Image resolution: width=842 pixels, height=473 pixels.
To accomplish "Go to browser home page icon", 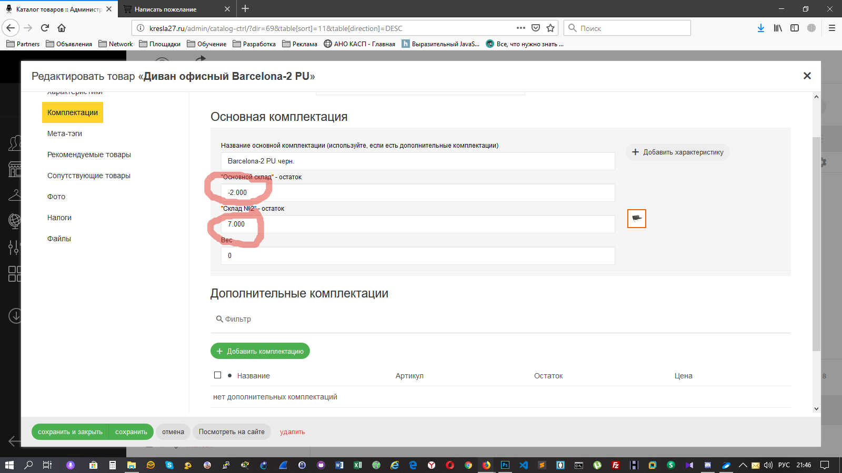I will coord(62,28).
